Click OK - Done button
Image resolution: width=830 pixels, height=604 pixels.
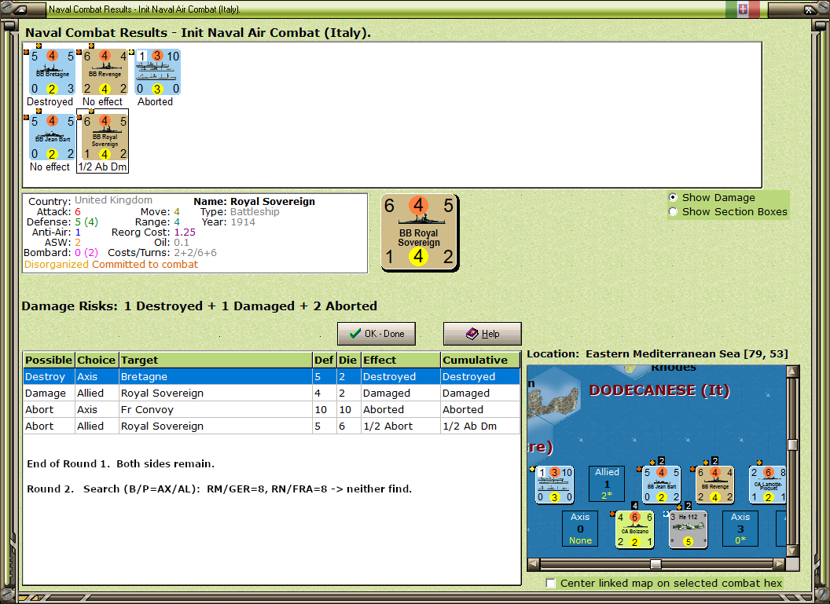[x=376, y=334]
